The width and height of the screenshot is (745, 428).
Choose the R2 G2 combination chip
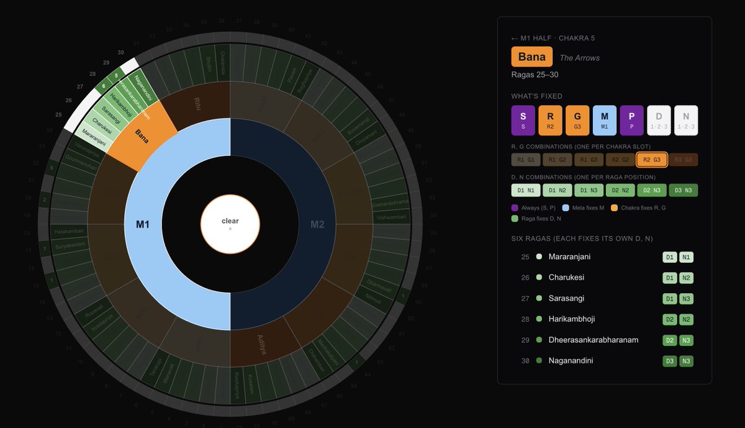(620, 160)
